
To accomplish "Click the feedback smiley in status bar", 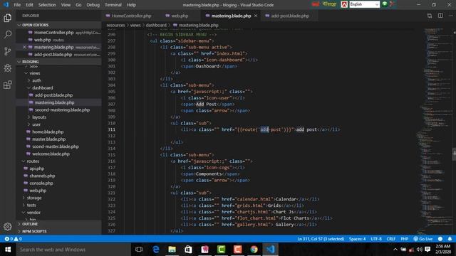I will (x=440, y=239).
